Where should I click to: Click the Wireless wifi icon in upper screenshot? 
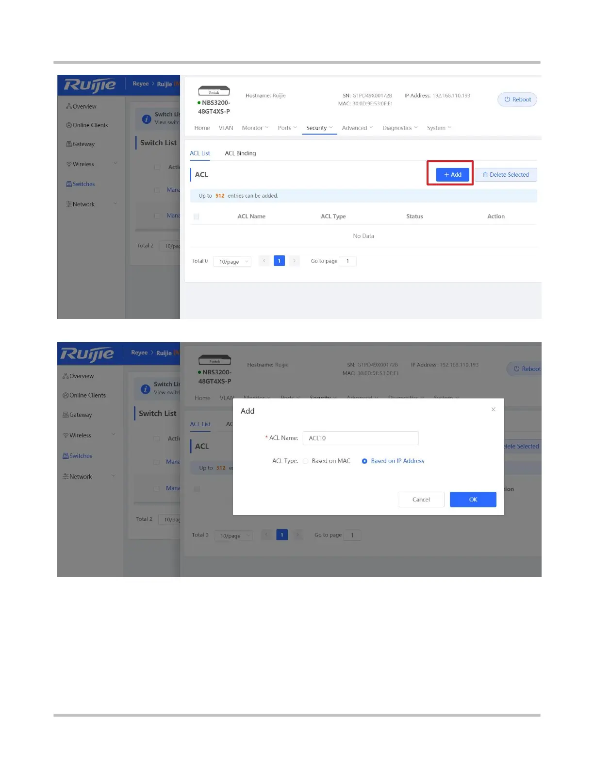(69, 165)
